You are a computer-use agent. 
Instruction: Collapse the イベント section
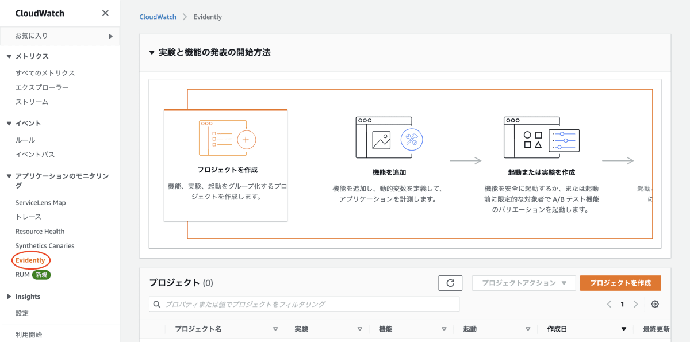pos(9,124)
